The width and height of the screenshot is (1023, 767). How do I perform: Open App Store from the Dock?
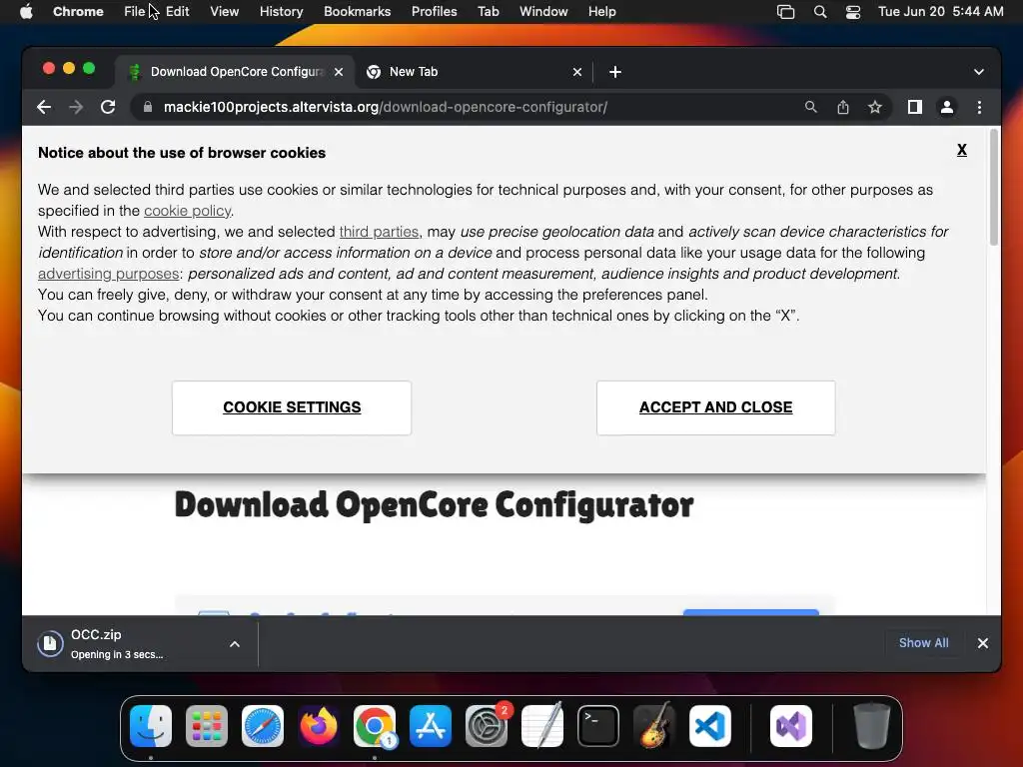431,726
